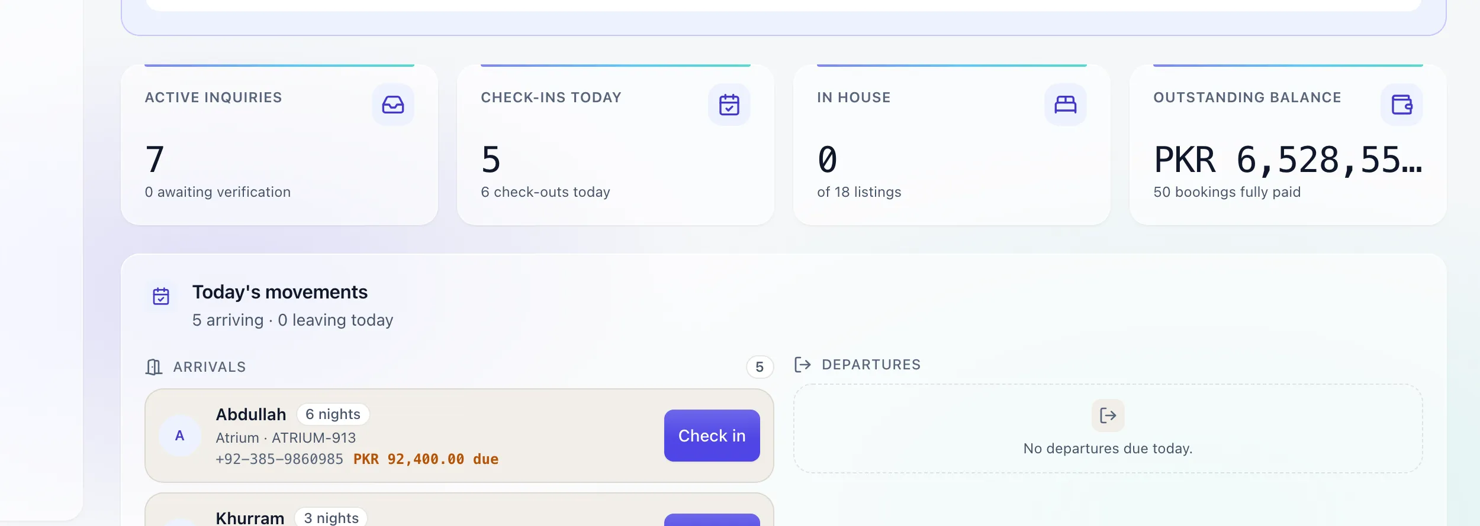Click the exit icon in empty departures box
Screen dimensions: 1480x526
click(x=1108, y=415)
